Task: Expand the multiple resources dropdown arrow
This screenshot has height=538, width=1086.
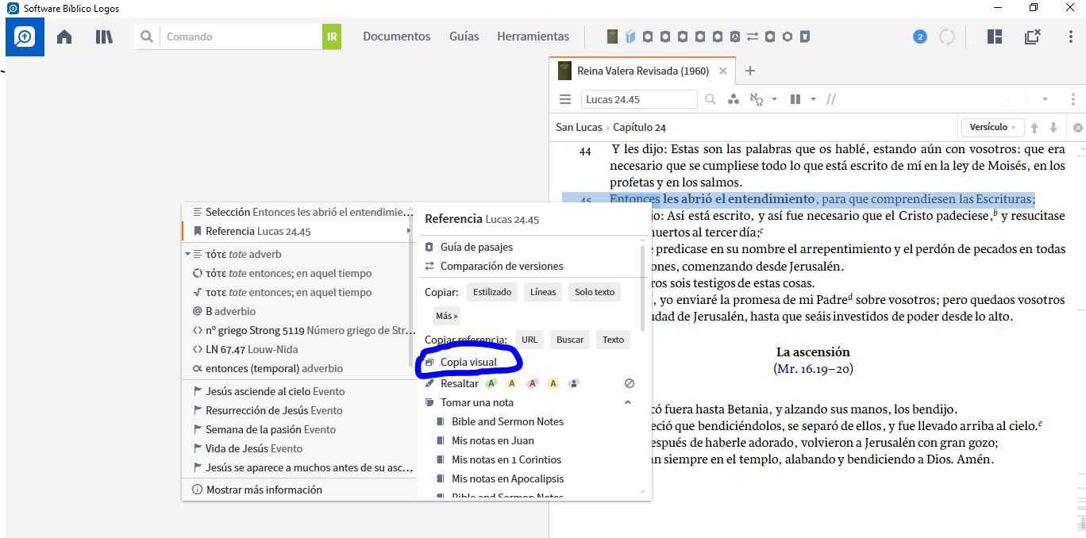Action: point(813,100)
